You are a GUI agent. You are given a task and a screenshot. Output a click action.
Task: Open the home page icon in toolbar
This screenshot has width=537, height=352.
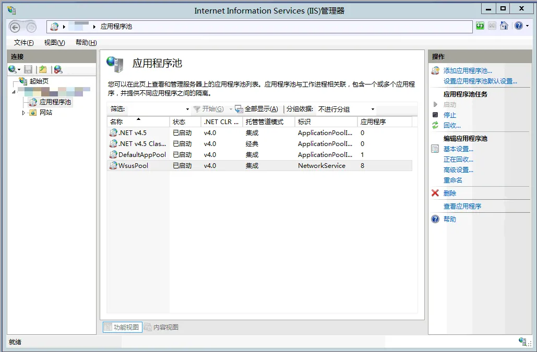tap(504, 26)
